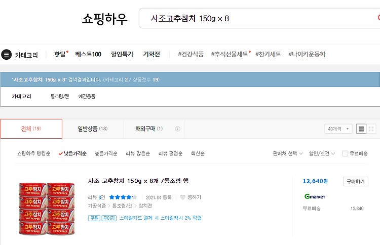Click the heart 찜하기 icon

point(183,197)
